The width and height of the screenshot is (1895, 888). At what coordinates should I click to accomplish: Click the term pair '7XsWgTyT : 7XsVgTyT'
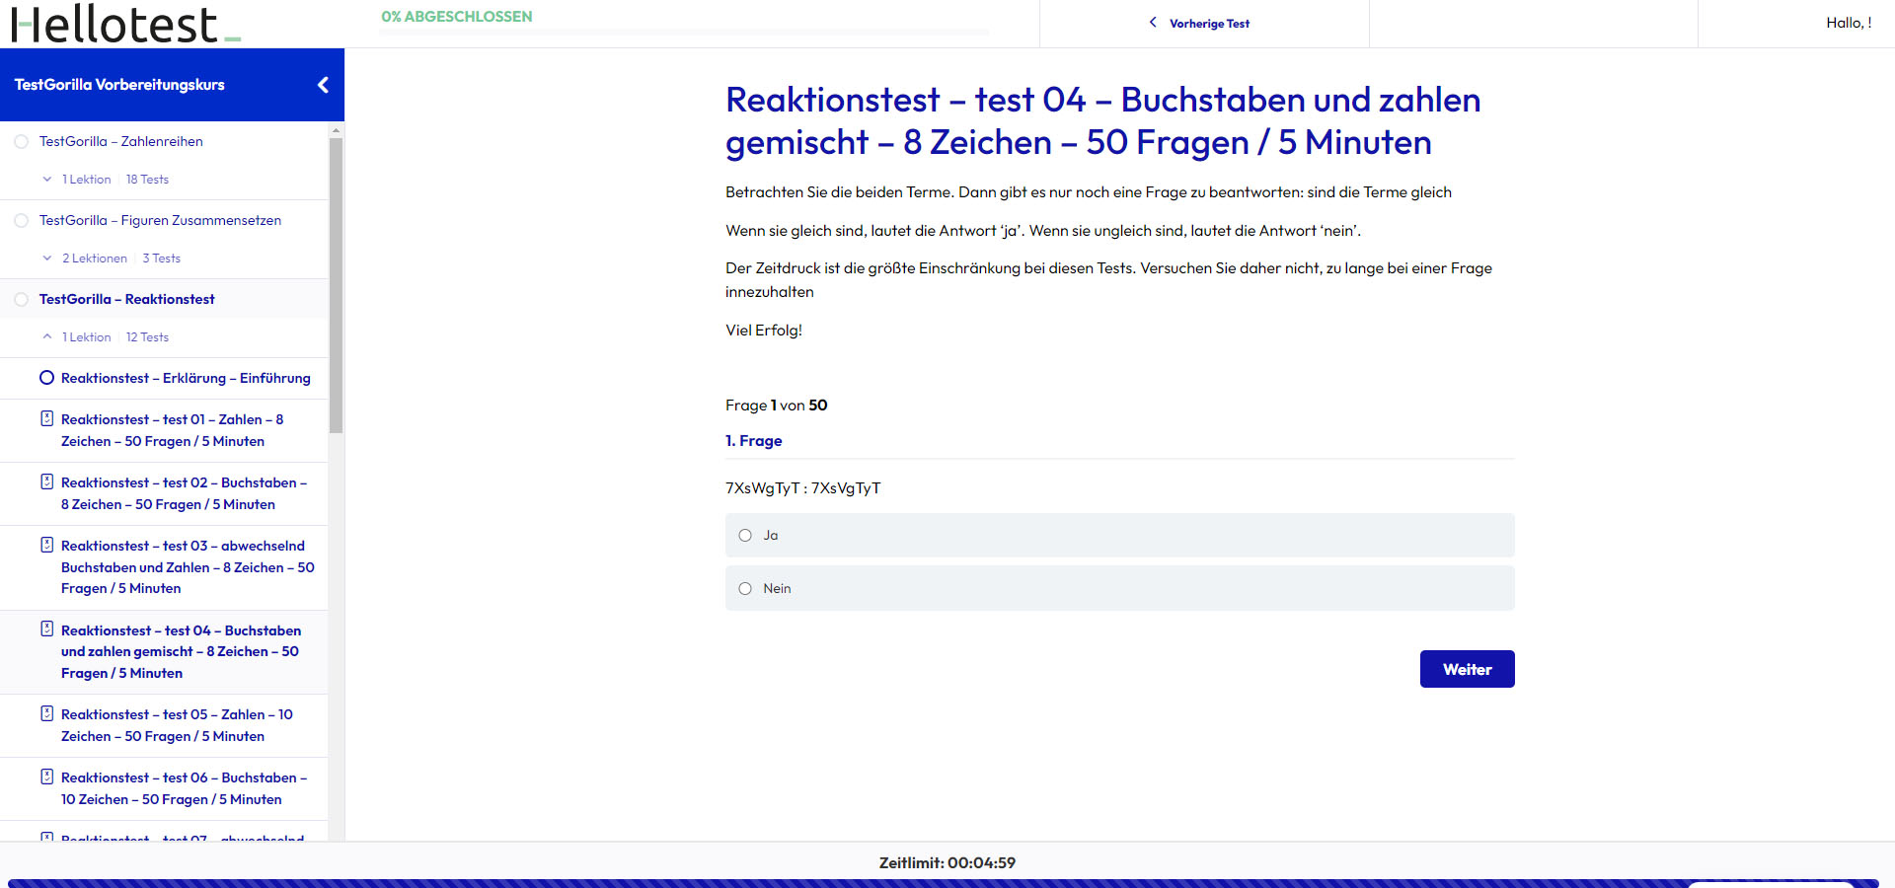pos(803,488)
